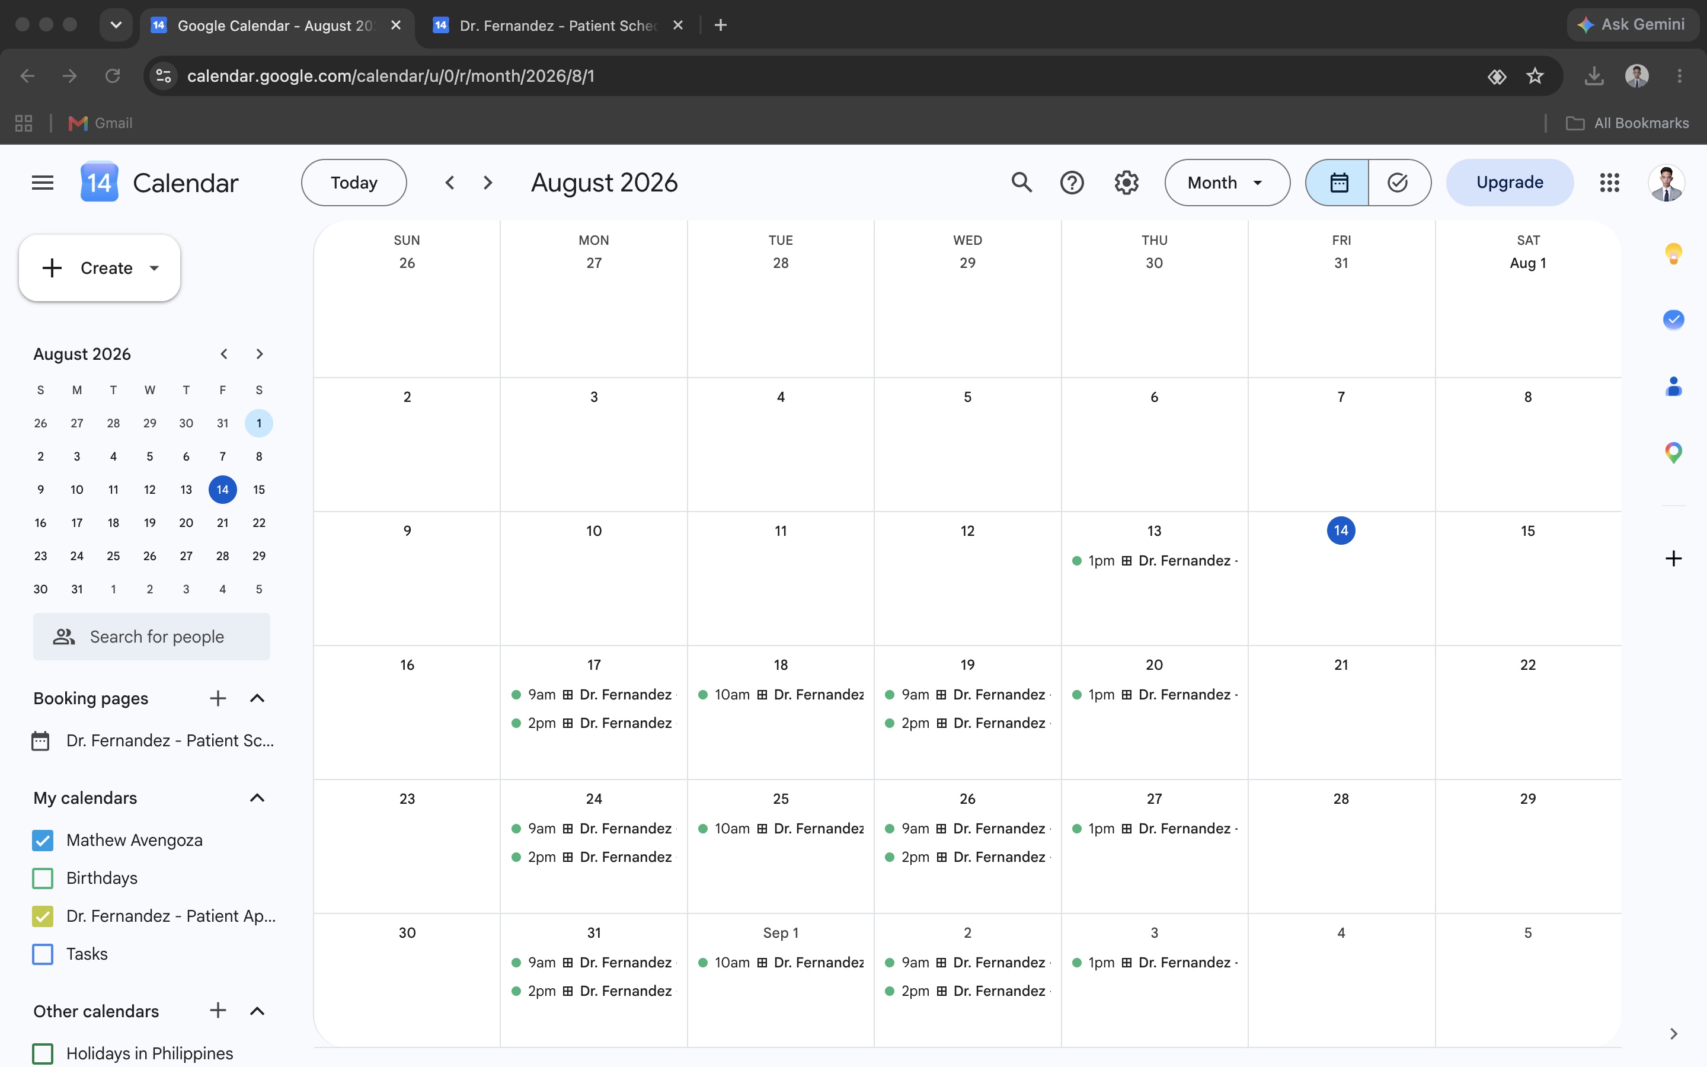Viewport: 1707px width, 1067px height.
Task: Switch to Dr. Fernandez Patient Schedule tab
Action: pos(557,25)
